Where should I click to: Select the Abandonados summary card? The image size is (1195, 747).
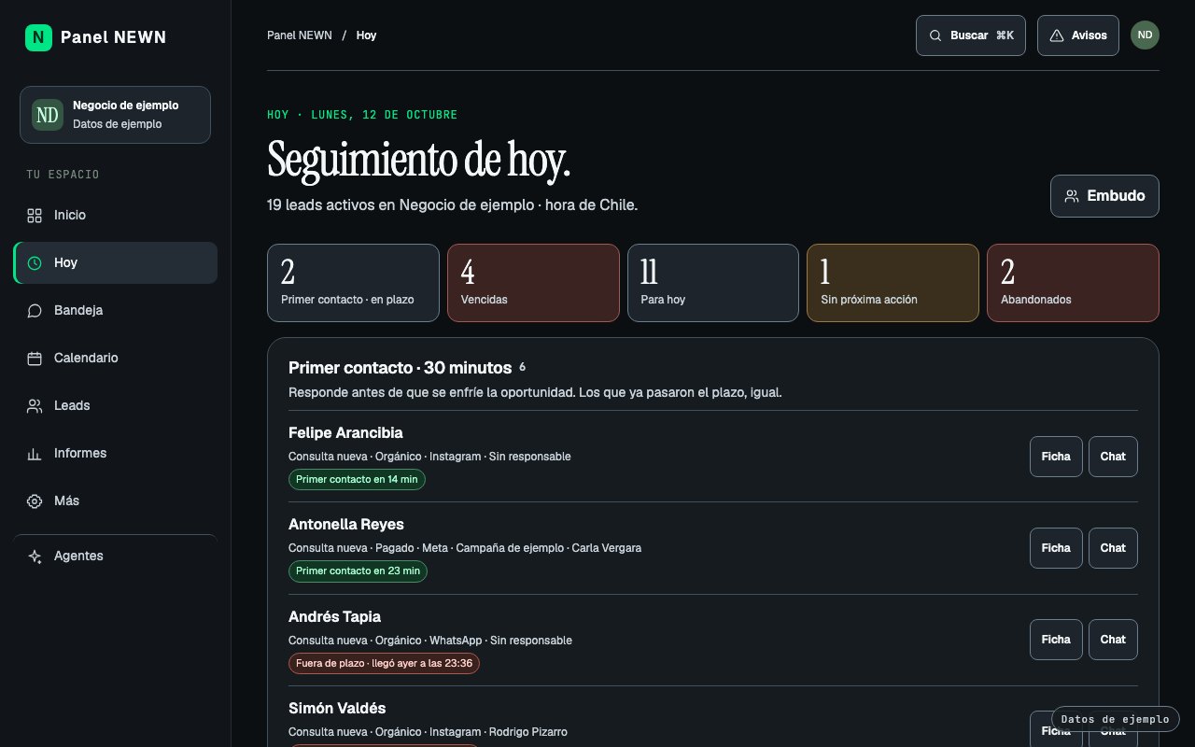(1073, 283)
